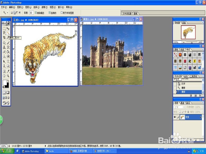Switch to Quick Mask mode

8,92
